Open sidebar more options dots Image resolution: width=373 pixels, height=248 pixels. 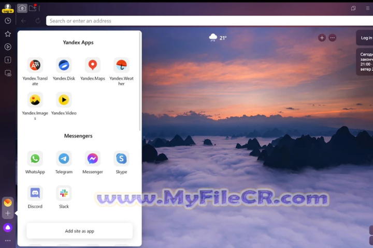click(8, 241)
